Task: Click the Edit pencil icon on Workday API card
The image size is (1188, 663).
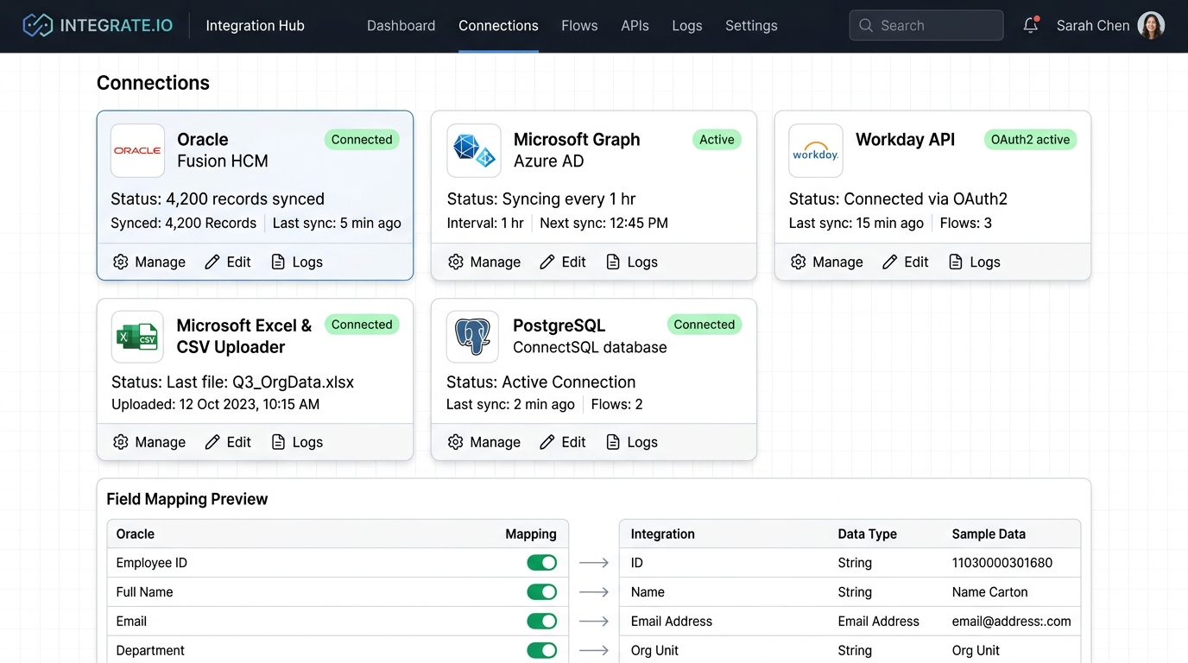Action: 890,262
